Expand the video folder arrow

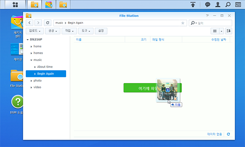31,88
